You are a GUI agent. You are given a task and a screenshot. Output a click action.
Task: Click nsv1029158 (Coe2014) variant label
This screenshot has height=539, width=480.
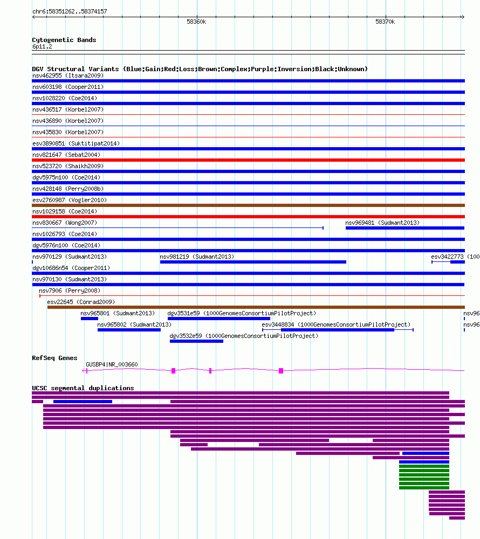(65, 212)
